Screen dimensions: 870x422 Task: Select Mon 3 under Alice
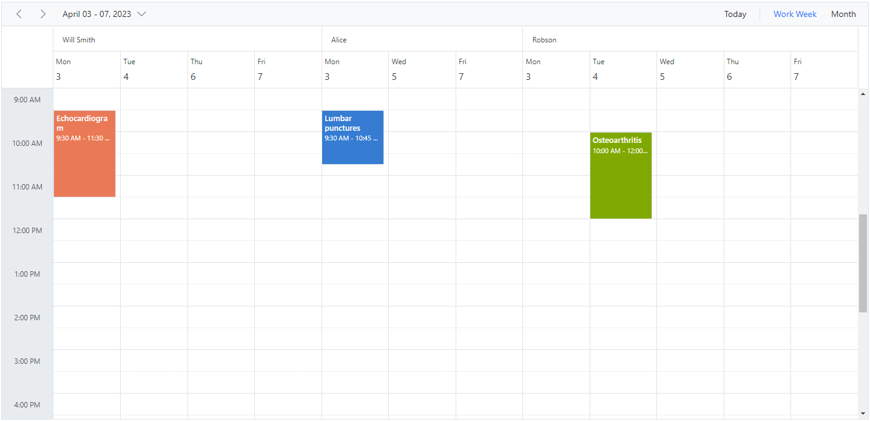(x=355, y=70)
